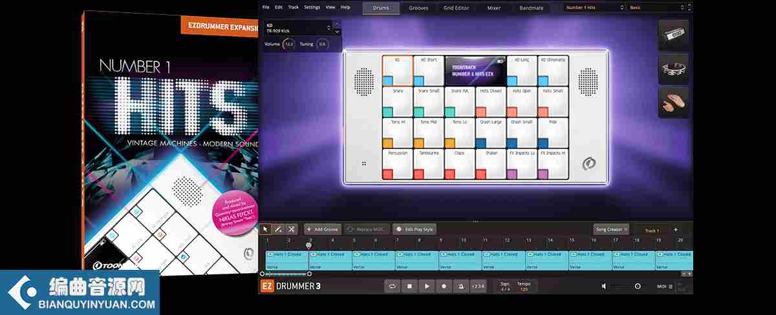This screenshot has height=315, width=776.
Task: Switch to the Drums tab
Action: click(381, 8)
